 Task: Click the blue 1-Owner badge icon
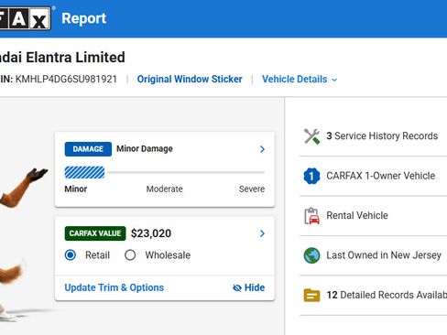click(311, 176)
